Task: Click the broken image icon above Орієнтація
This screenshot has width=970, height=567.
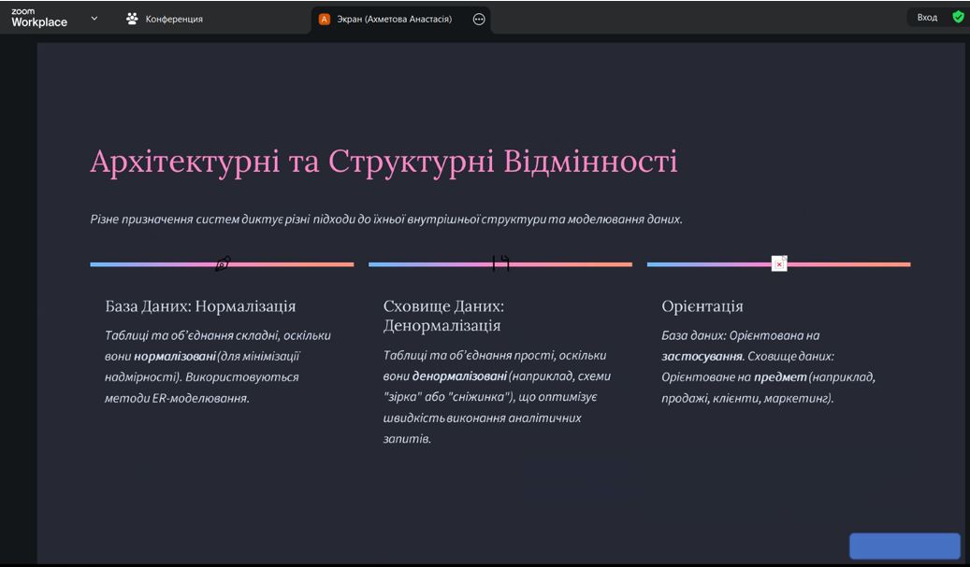Action: 779,264
